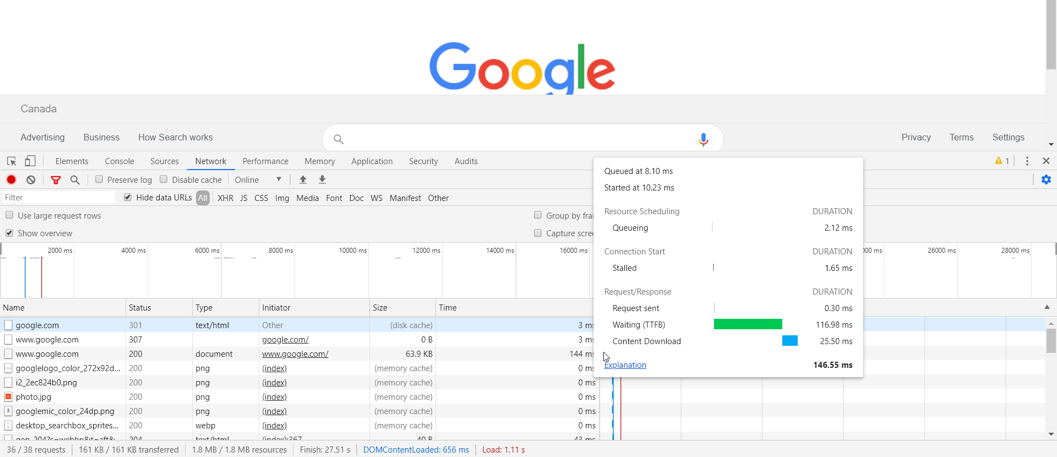
Task: Select the All filter type
Action: (x=203, y=198)
